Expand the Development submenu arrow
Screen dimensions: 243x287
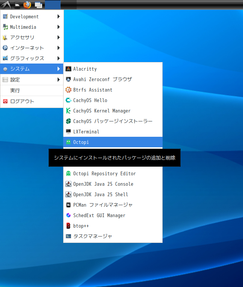coord(59,16)
